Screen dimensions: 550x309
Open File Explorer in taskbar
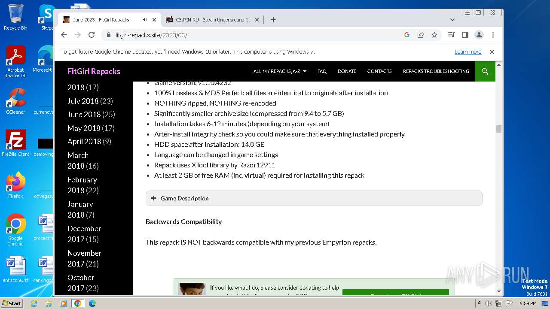[49, 303]
